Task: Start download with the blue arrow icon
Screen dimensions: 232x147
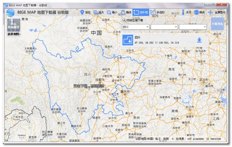Action: coord(200,40)
